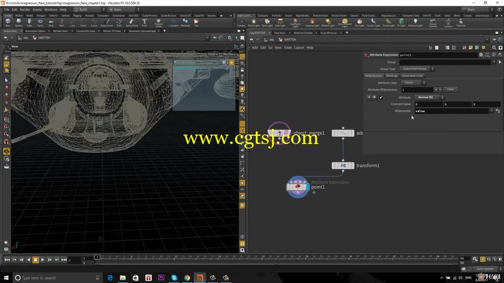This screenshot has width=504, height=283.
Task: Toggle the viewport lock icon
Action: click(243, 70)
